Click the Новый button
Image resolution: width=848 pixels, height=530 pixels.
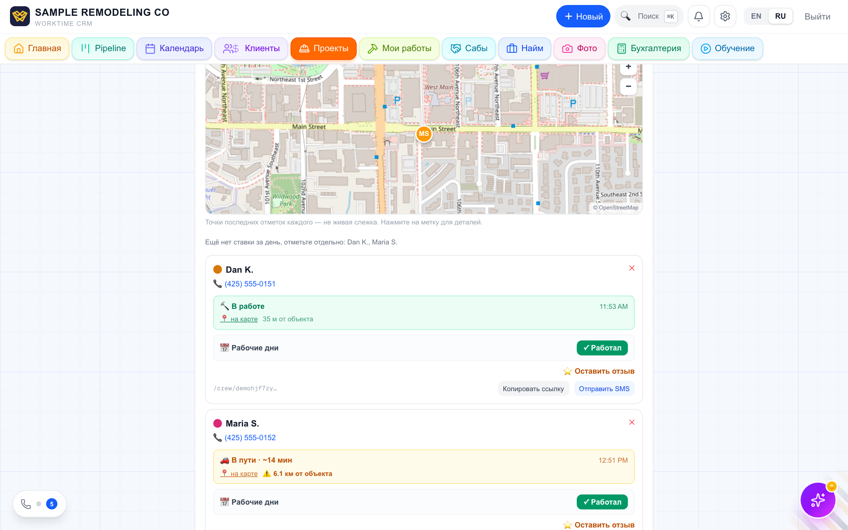[583, 16]
